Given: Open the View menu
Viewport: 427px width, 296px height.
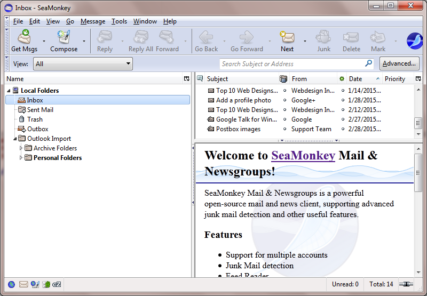Looking at the screenshot, I should pos(53,21).
